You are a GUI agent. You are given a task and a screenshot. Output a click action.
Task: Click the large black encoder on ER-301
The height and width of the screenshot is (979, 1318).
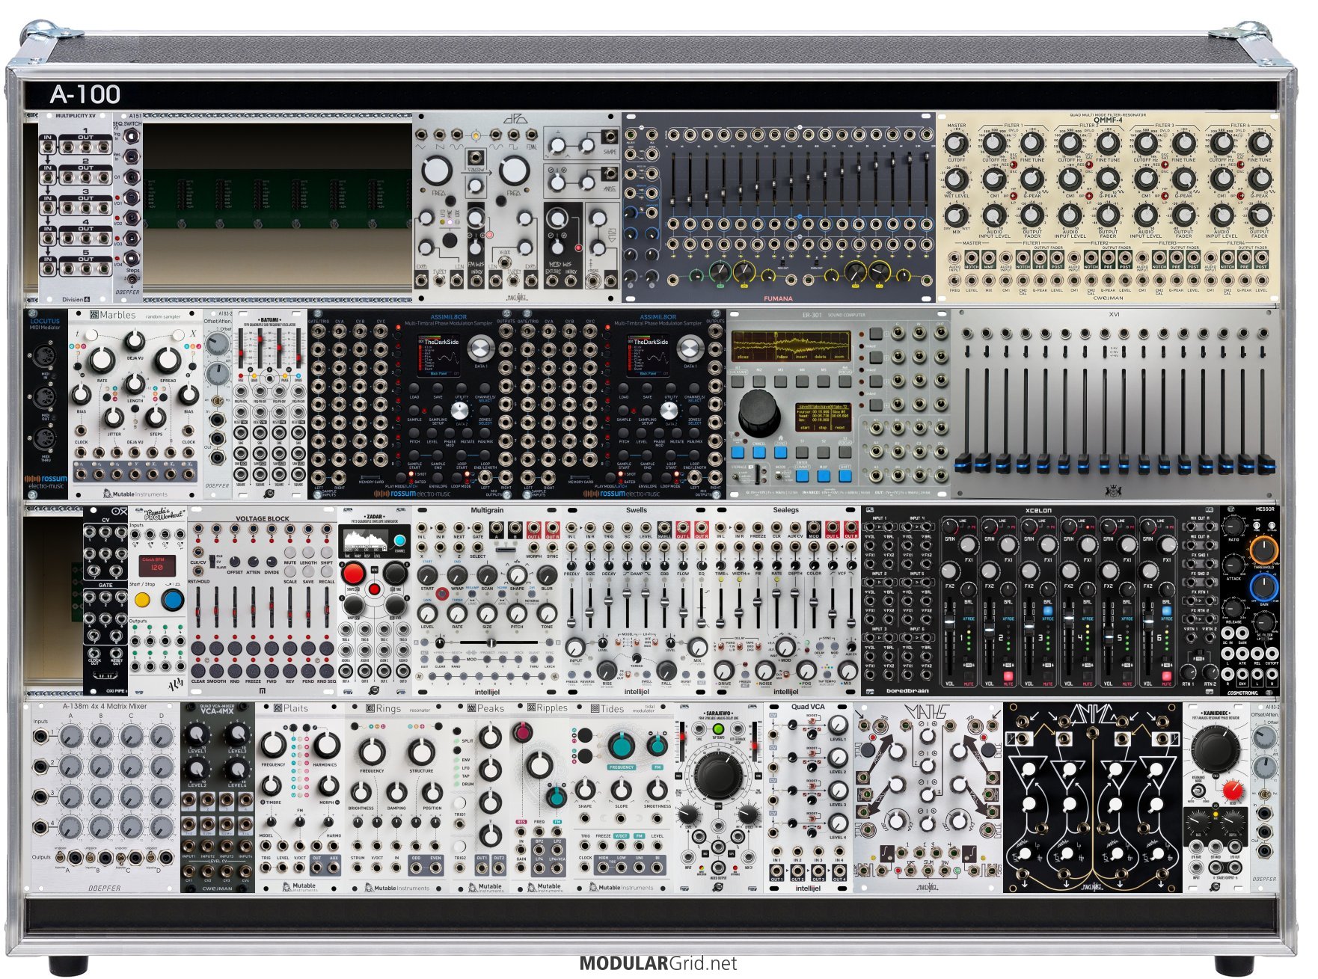point(760,413)
